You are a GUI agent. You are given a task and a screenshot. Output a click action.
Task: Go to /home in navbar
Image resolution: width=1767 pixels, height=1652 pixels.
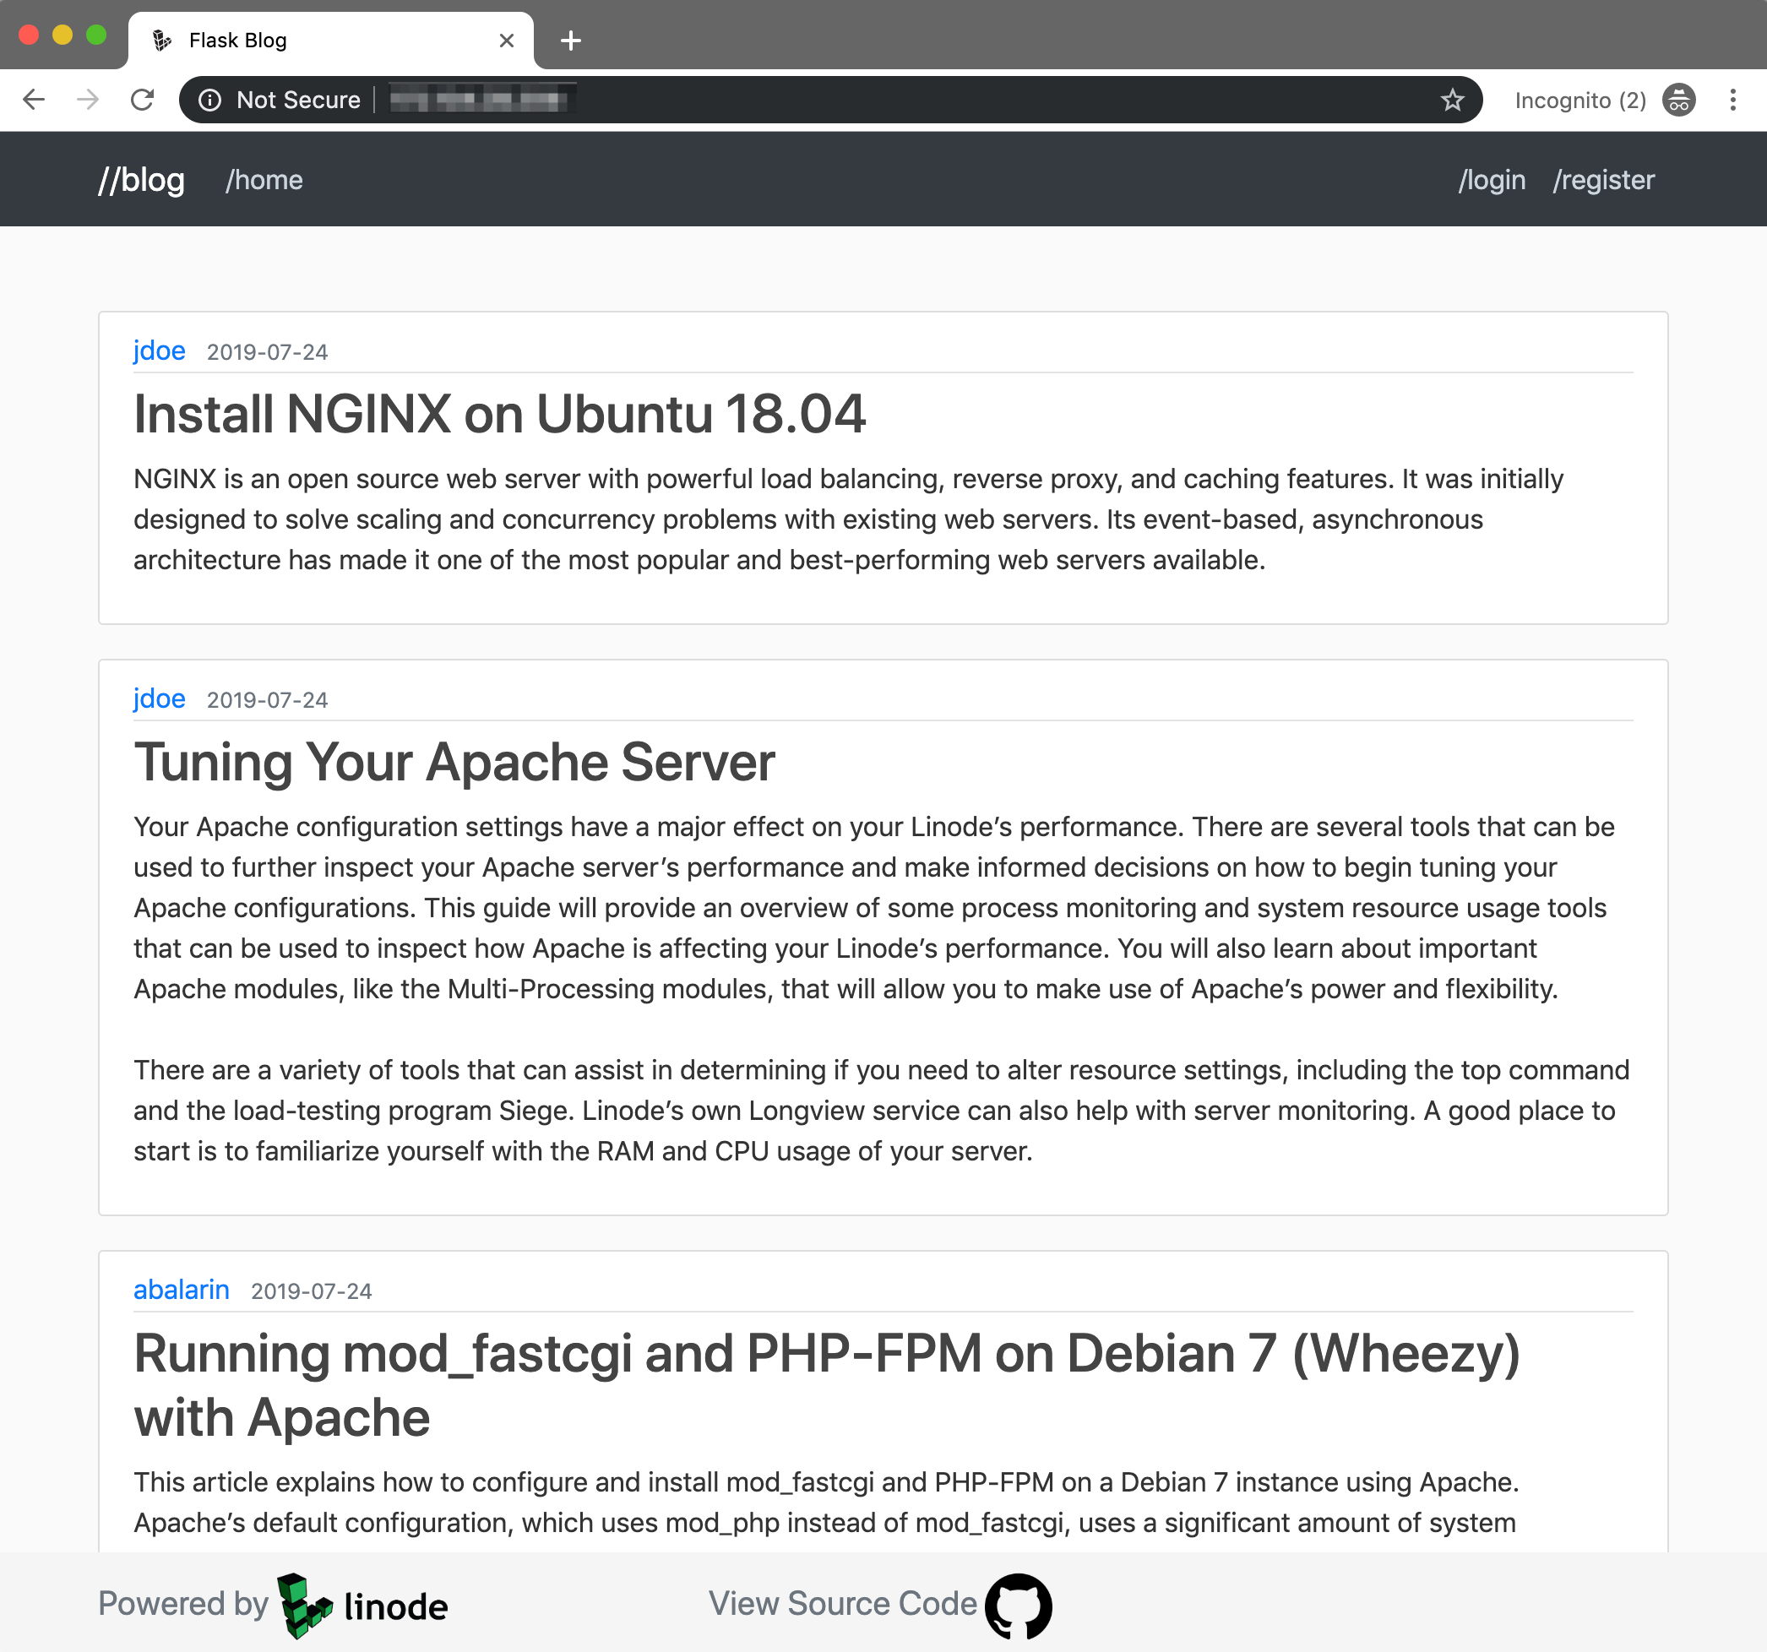[x=264, y=180]
